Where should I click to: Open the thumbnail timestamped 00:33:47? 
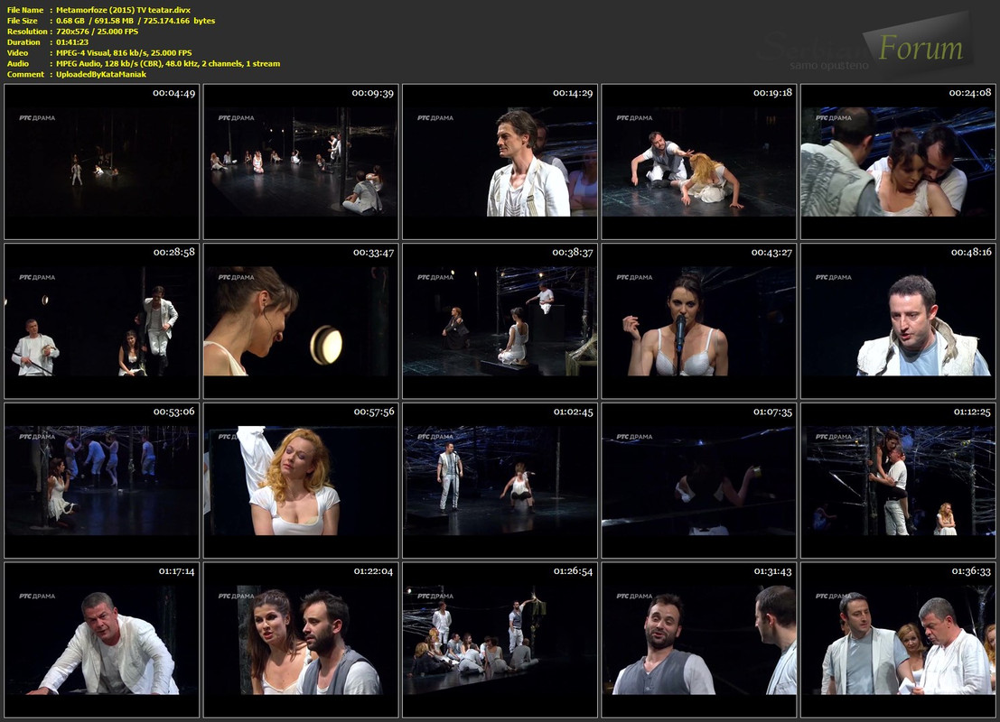[x=301, y=321]
